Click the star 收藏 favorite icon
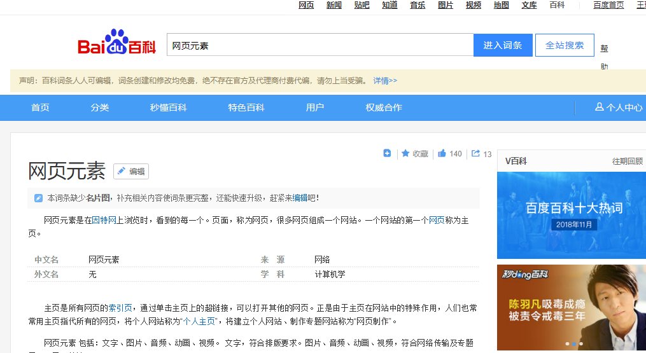The image size is (646, 353). click(405, 153)
